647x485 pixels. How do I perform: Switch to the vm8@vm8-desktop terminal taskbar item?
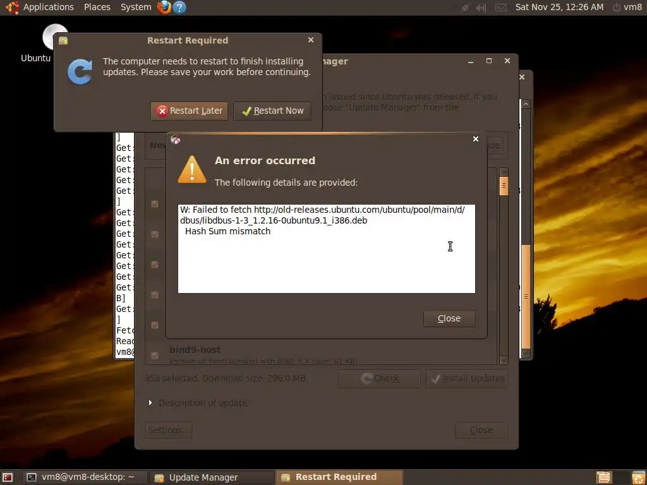(x=85, y=477)
